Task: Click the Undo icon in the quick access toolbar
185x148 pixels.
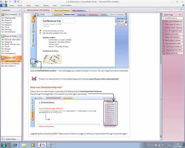Action: click(x=10, y=2)
